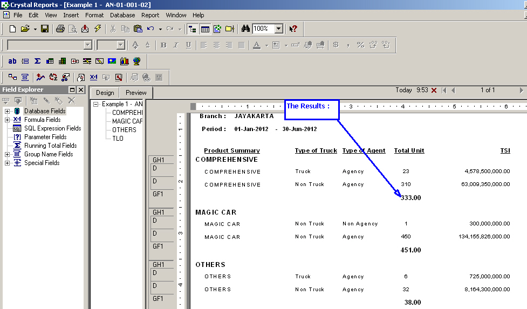Open the font name dropdown

tap(88, 45)
